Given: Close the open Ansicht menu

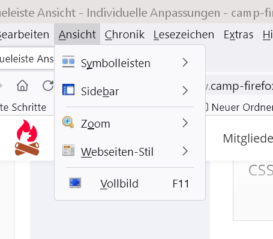Looking at the screenshot, I should pyautogui.click(x=77, y=34).
